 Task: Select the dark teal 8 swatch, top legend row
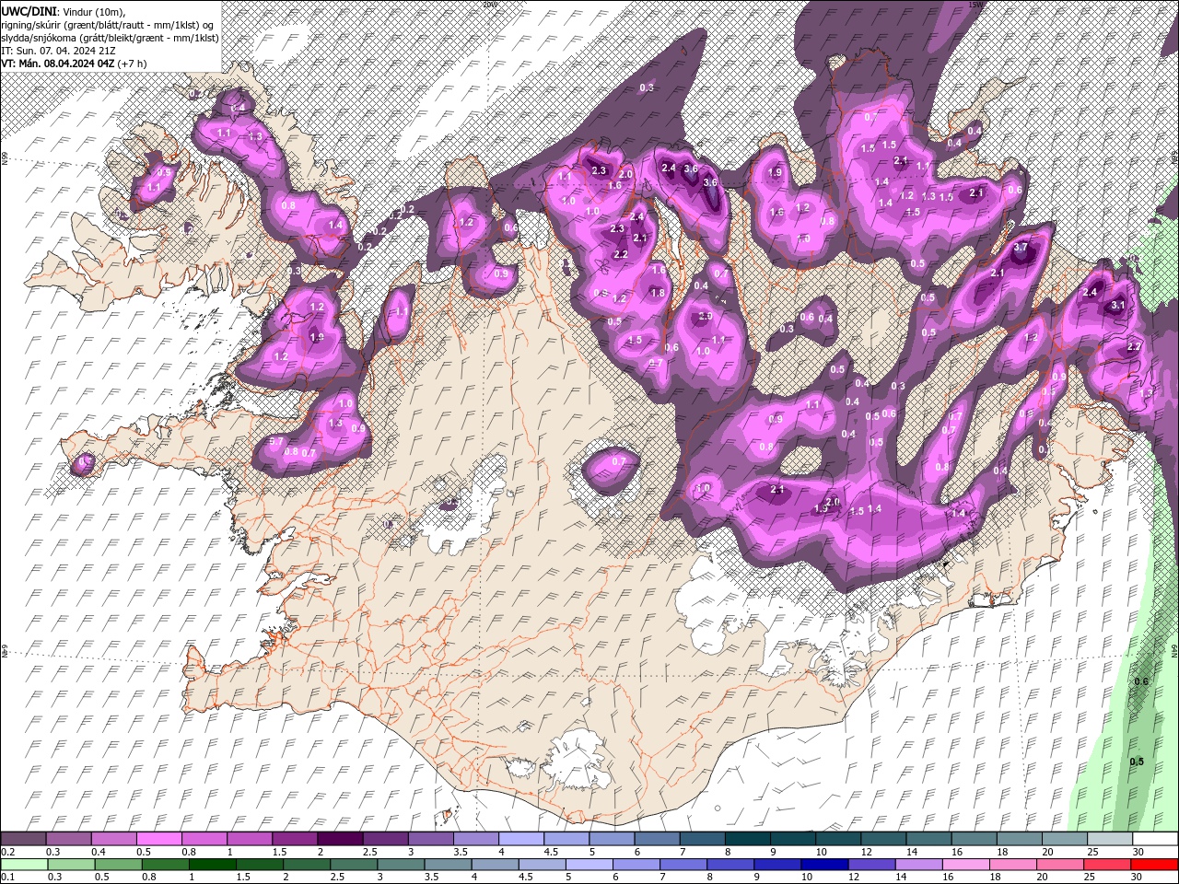(x=747, y=839)
